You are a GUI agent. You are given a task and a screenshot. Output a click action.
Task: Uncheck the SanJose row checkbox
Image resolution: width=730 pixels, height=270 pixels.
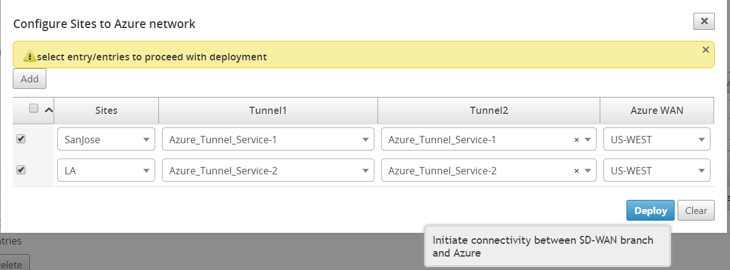[21, 139]
